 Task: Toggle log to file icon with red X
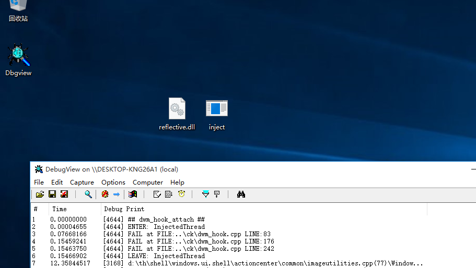tap(64, 194)
